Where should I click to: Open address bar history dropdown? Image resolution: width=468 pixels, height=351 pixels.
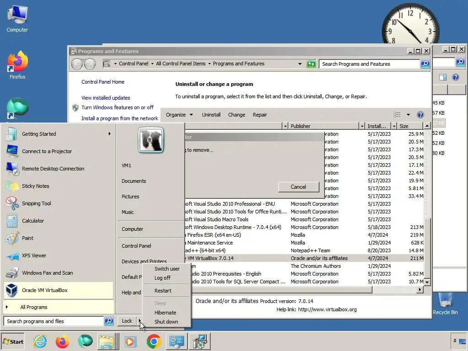coord(300,64)
